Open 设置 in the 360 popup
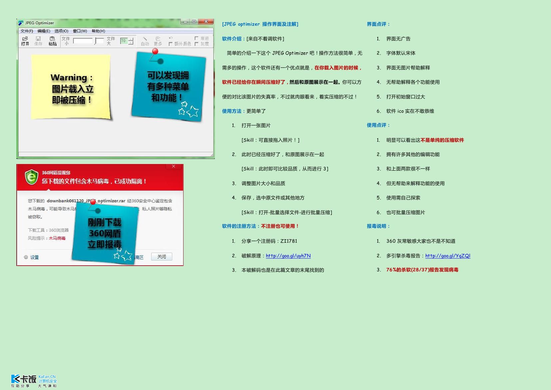Image resolution: width=551 pixels, height=390 pixels. 35,257
